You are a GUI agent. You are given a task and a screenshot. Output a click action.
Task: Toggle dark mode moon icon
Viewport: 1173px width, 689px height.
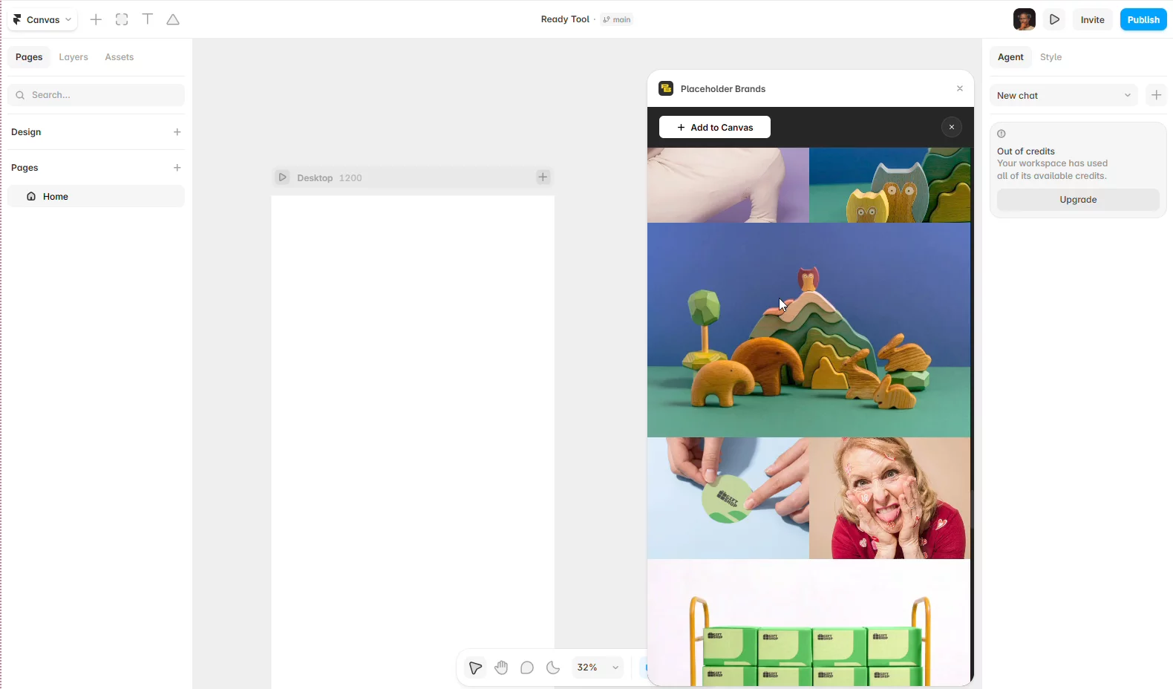point(553,667)
